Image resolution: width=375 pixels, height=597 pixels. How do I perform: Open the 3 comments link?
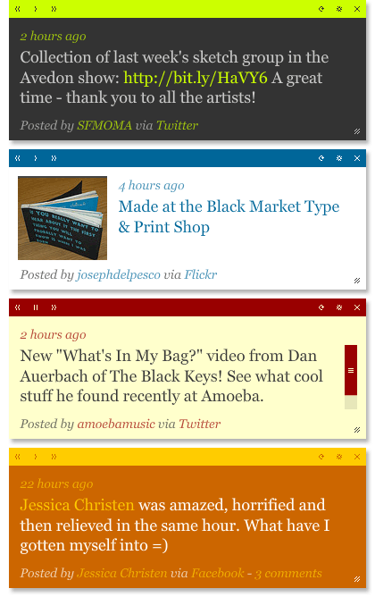(288, 573)
